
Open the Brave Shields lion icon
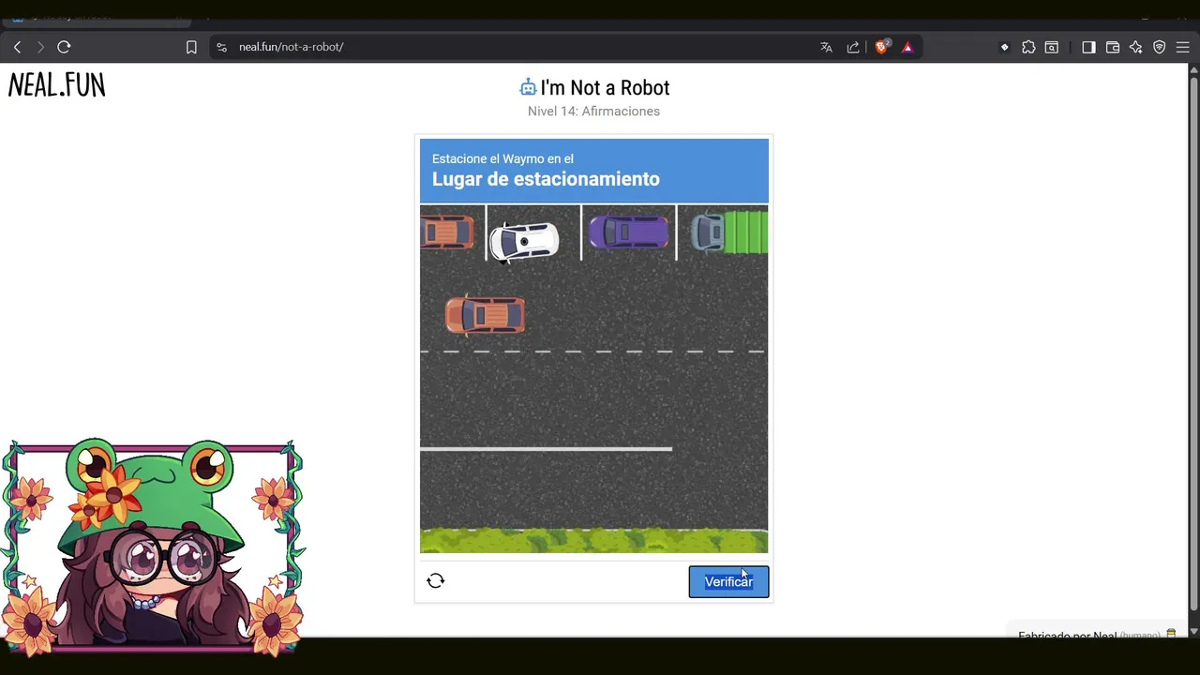click(x=881, y=47)
